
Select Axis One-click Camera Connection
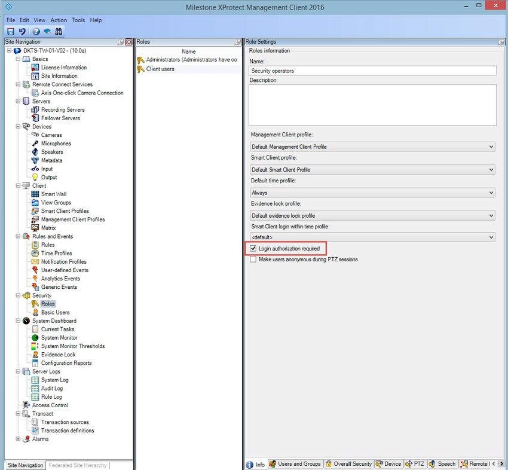coord(82,93)
